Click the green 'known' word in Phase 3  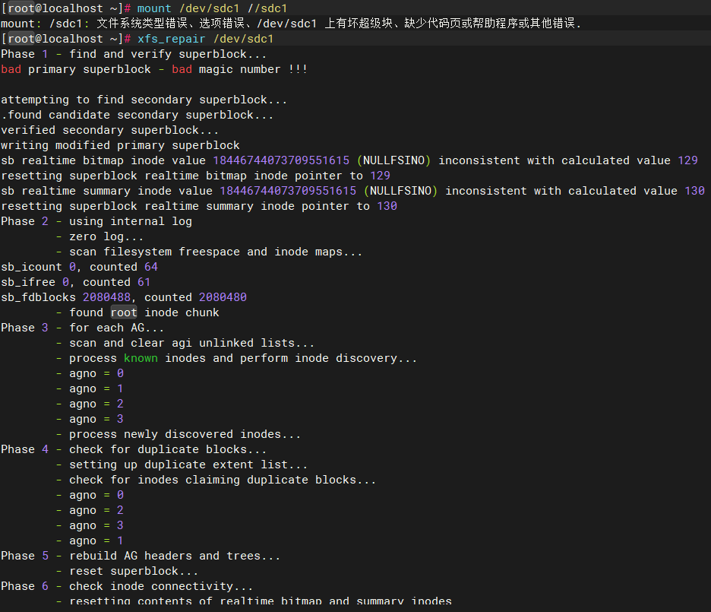pos(141,358)
